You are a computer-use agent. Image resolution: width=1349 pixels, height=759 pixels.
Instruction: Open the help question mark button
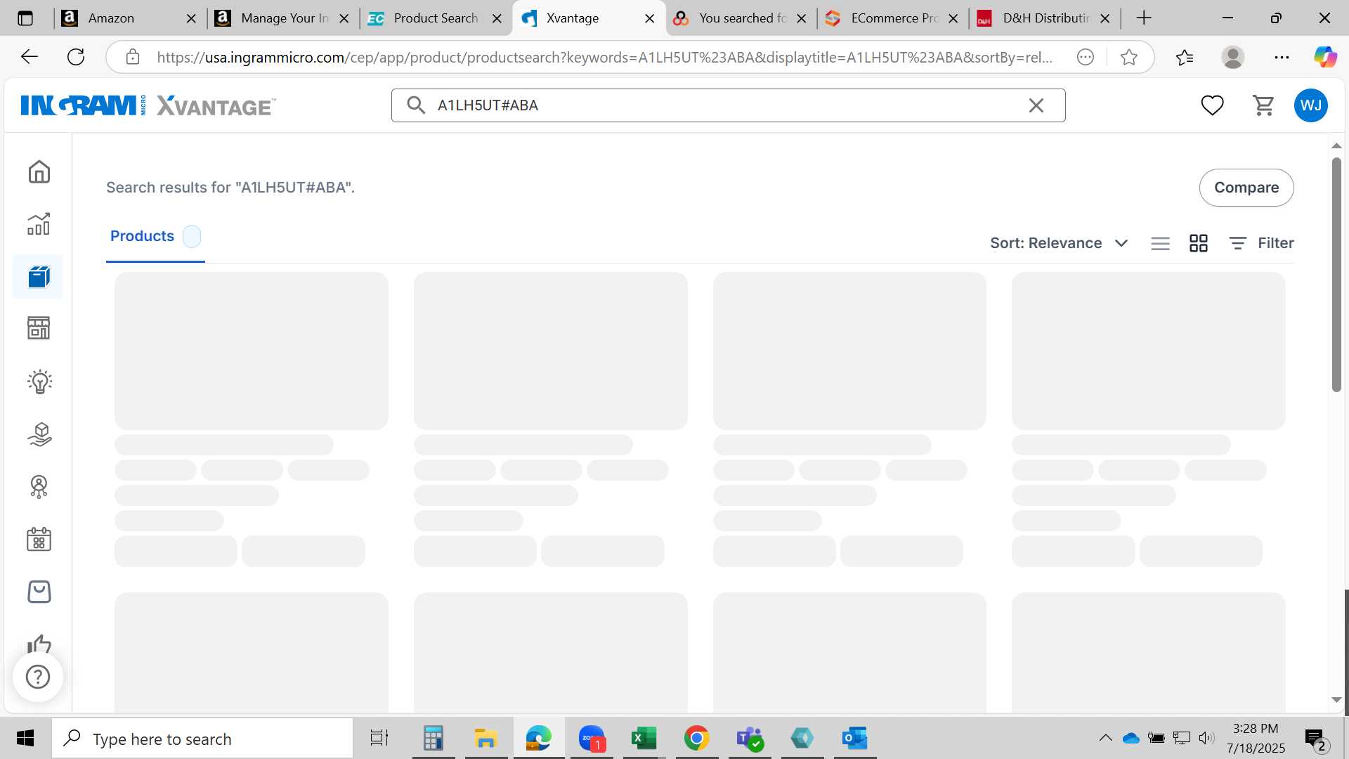(38, 677)
